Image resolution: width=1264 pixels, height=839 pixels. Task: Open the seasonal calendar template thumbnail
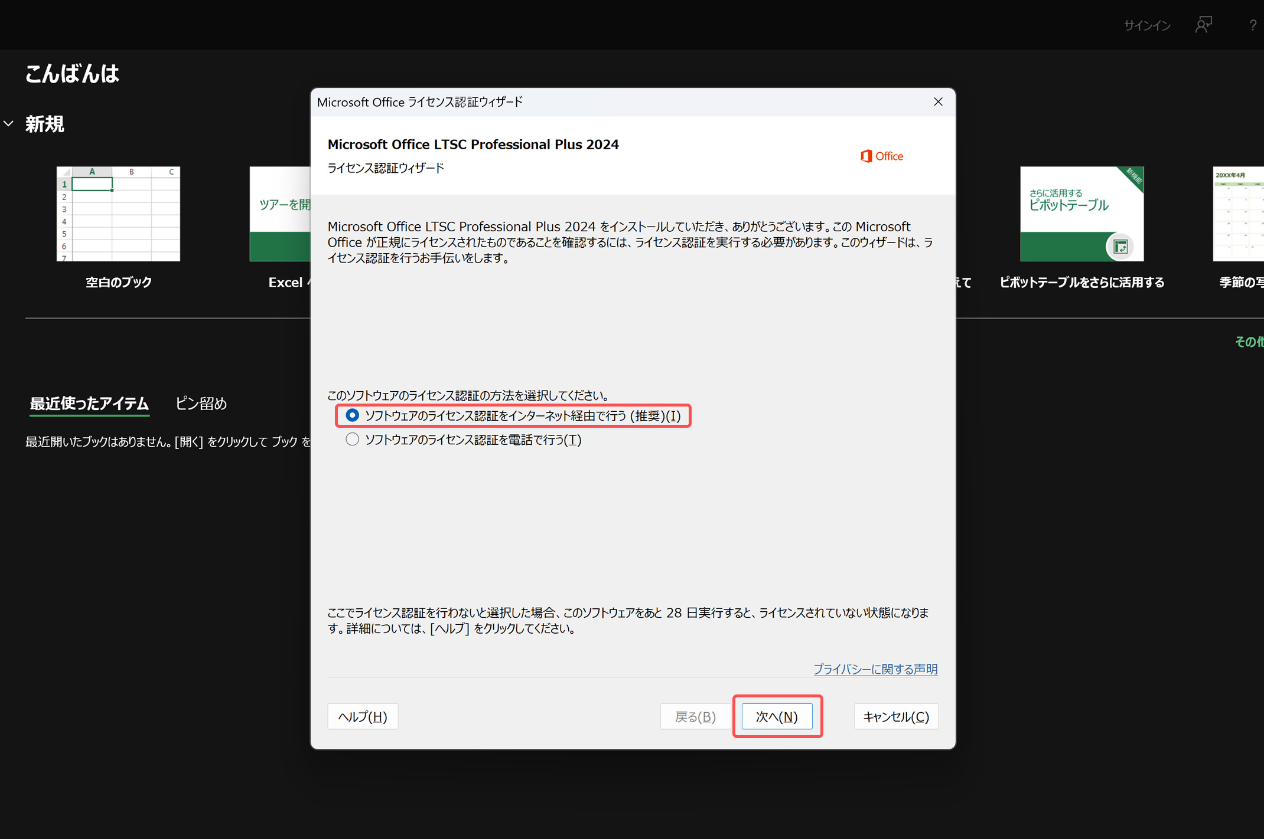pyautogui.click(x=1238, y=214)
